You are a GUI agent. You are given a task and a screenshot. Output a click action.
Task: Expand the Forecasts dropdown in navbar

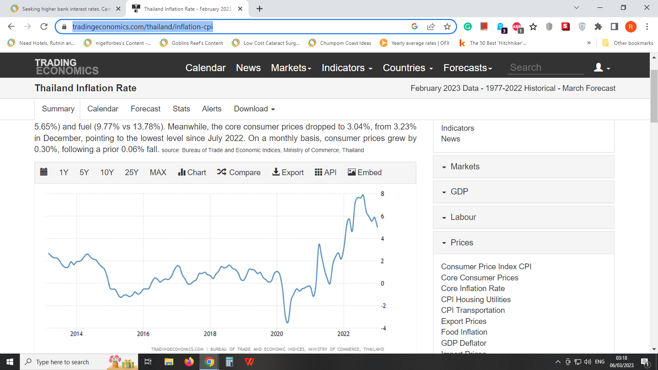[x=468, y=68]
